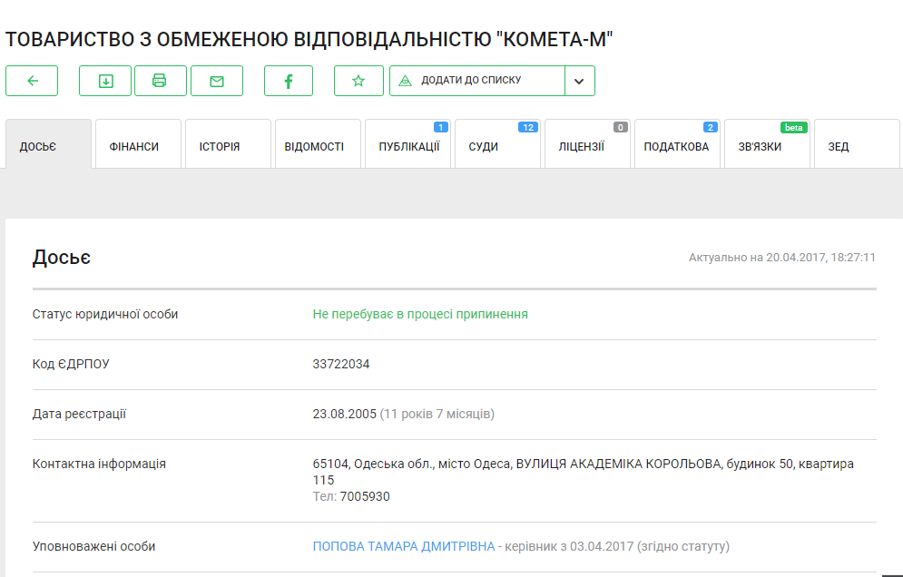The image size is (903, 577).
Task: Click the download icon button
Action: pyautogui.click(x=105, y=81)
